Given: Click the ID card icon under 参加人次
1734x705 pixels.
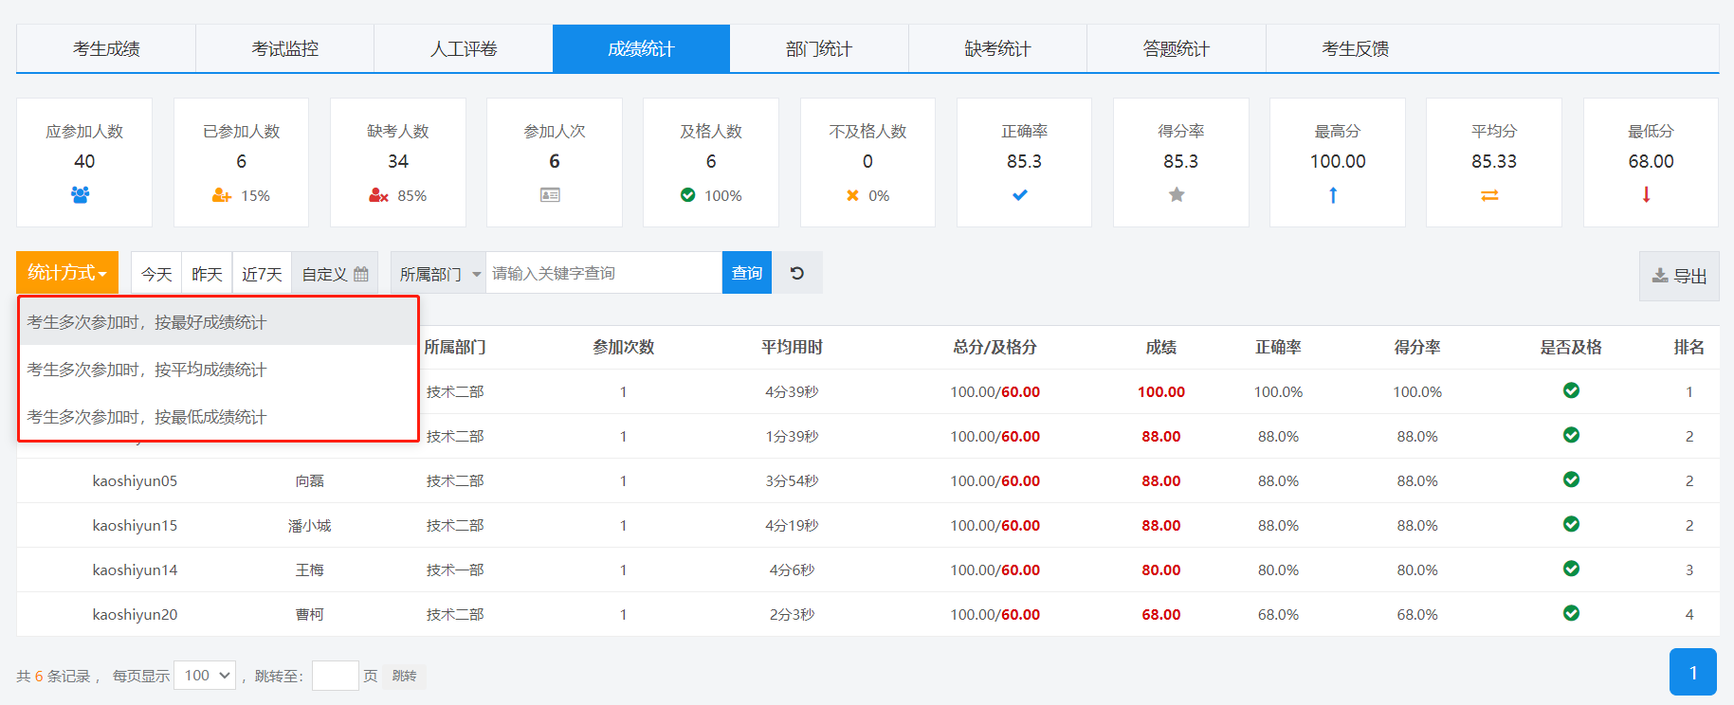Looking at the screenshot, I should 550,195.
